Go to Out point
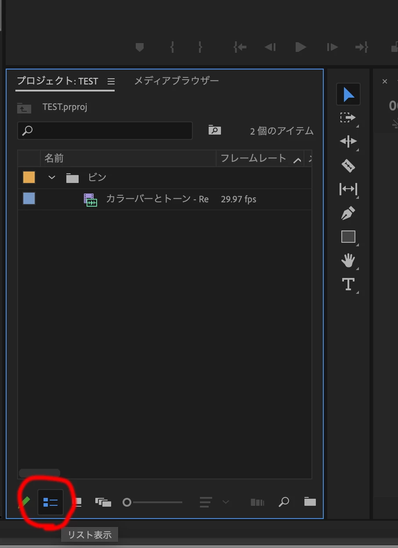398x548 pixels. click(362, 47)
